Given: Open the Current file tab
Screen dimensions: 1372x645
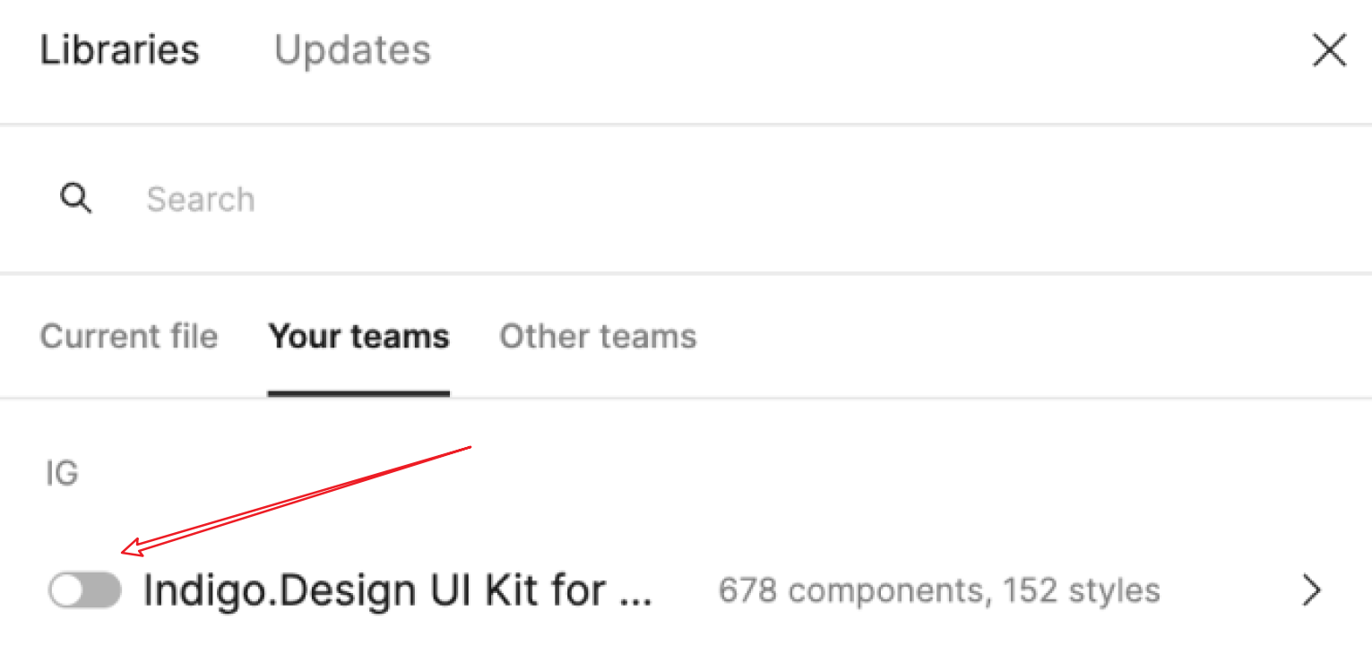Looking at the screenshot, I should [x=129, y=337].
